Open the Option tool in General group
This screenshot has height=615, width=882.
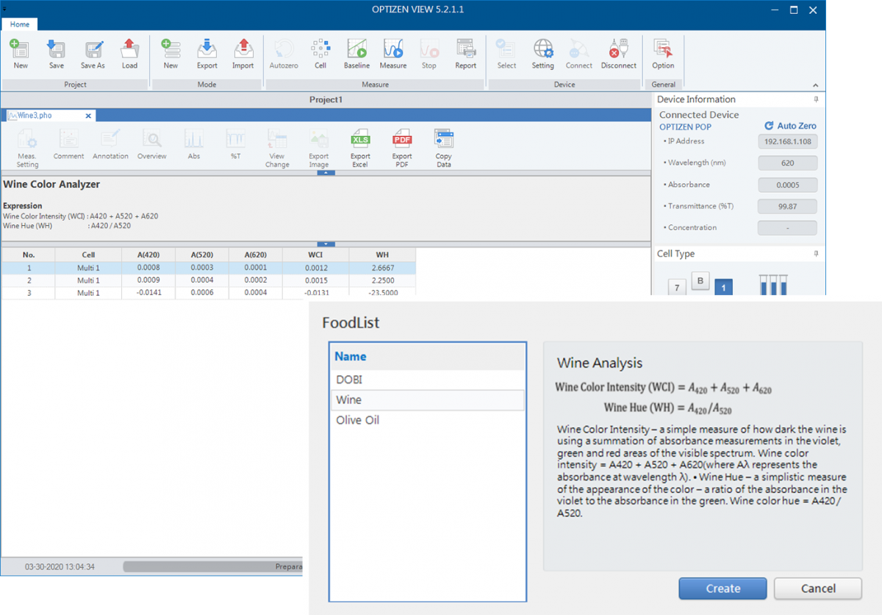(663, 54)
